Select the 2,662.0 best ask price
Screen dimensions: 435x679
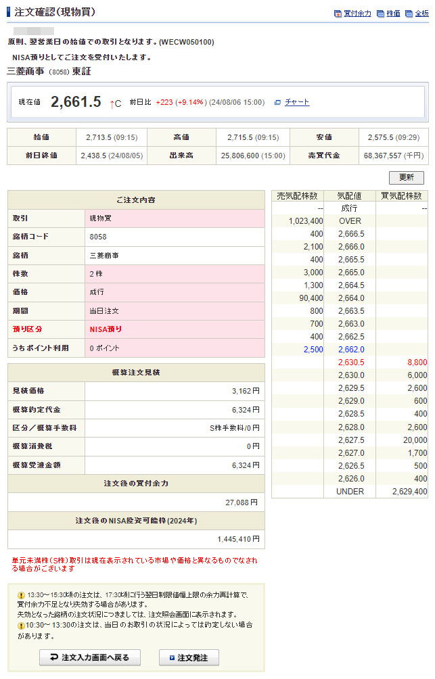click(350, 350)
